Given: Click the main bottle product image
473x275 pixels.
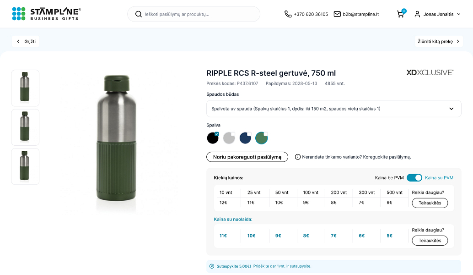Looking at the screenshot, I should 117,138.
